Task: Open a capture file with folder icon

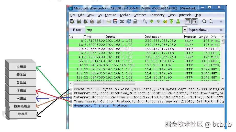Action: pos(108,21)
